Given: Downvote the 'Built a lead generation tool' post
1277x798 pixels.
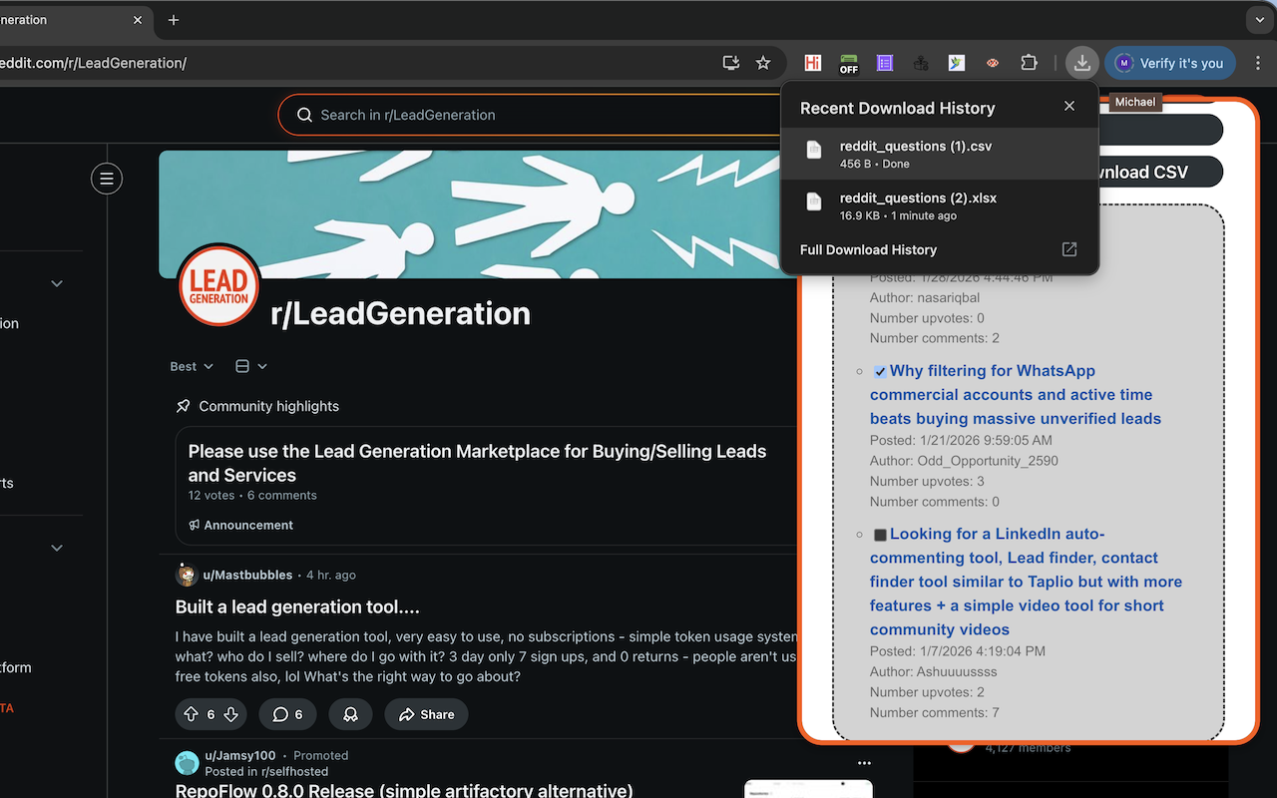Looking at the screenshot, I should 230,714.
